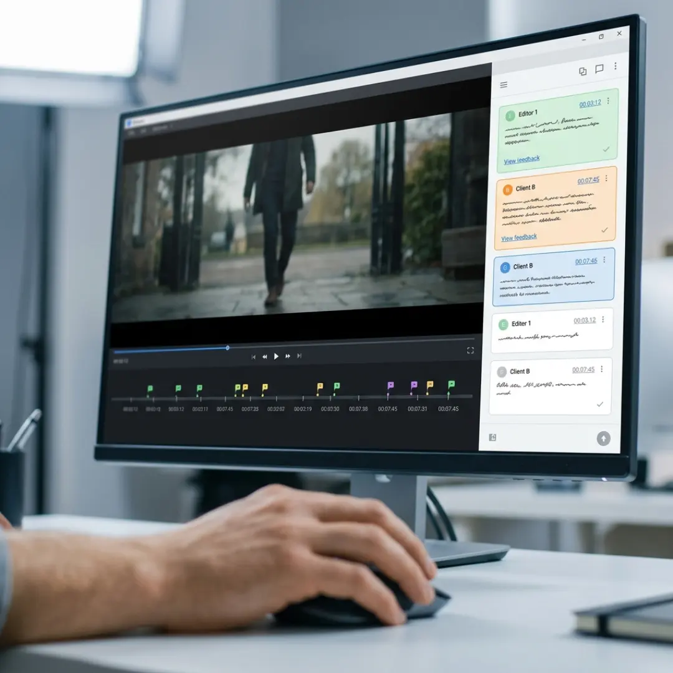
Task: Click the blue avatar on the Client B card
Action: [x=505, y=268]
